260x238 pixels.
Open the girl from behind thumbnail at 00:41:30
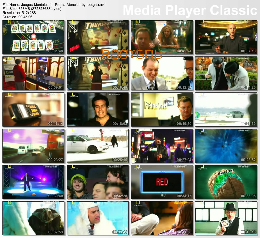pyautogui.click(x=162, y=218)
